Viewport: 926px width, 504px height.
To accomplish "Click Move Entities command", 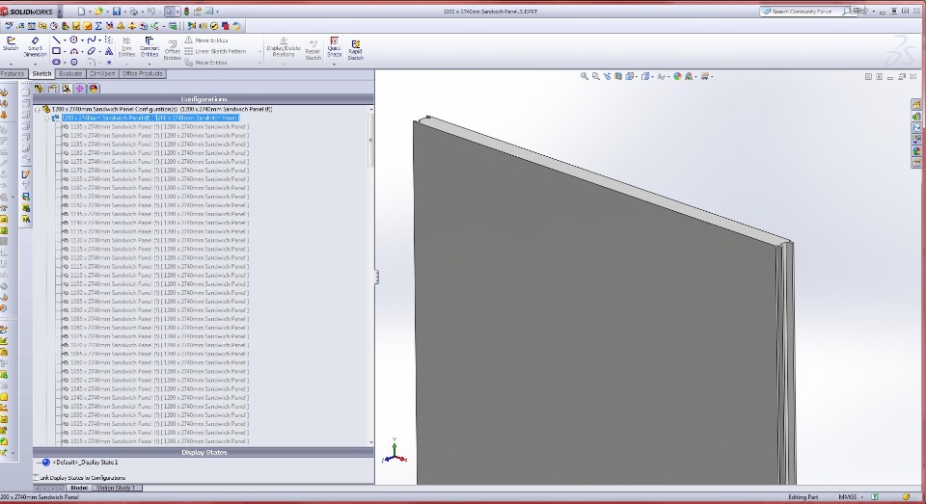I will (206, 63).
